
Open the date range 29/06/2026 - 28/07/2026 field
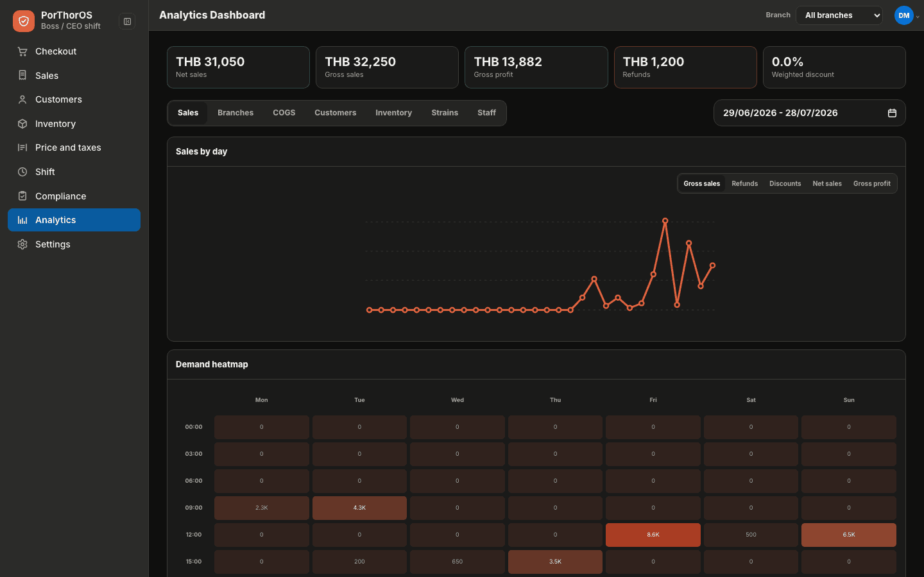pyautogui.click(x=810, y=113)
